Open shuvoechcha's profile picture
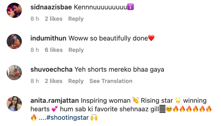The width and height of the screenshot is (221, 126). [x=14, y=73]
